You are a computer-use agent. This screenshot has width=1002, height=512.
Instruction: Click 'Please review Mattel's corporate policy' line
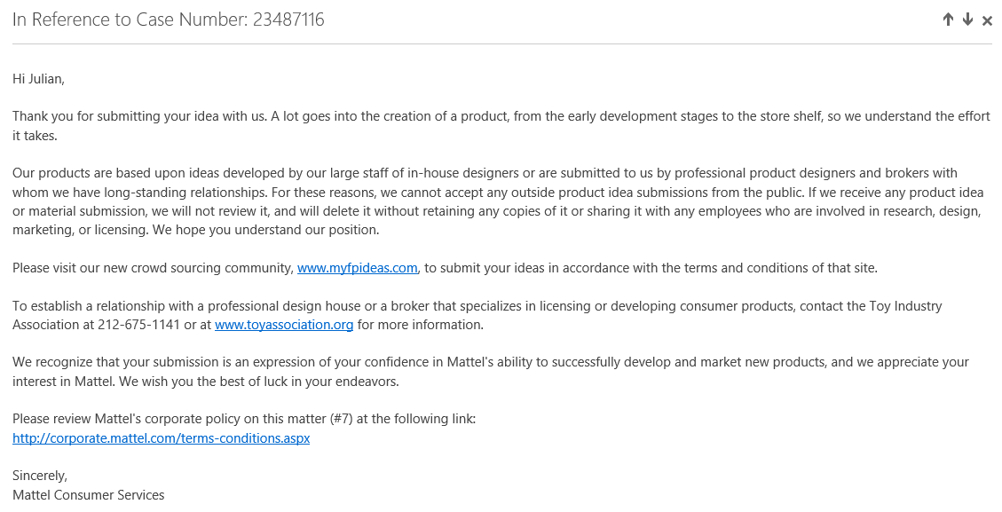pos(244,420)
